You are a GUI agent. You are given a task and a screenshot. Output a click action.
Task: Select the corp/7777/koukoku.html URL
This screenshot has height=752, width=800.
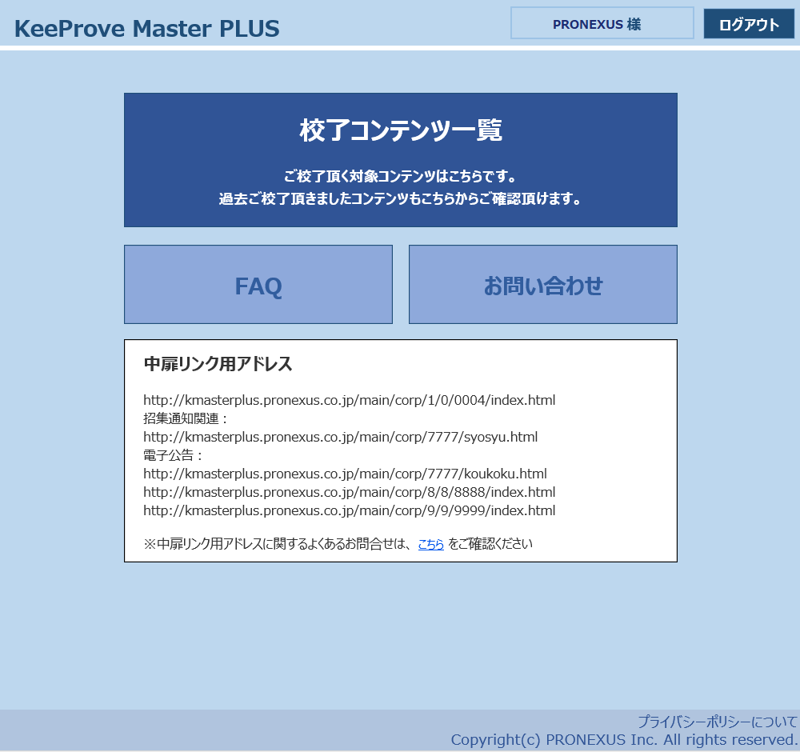point(345,474)
